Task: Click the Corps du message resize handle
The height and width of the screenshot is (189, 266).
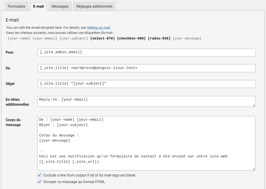Action: click(x=254, y=169)
